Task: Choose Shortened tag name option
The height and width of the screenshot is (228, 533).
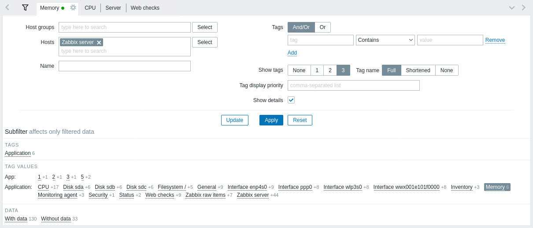Action: pos(418,70)
